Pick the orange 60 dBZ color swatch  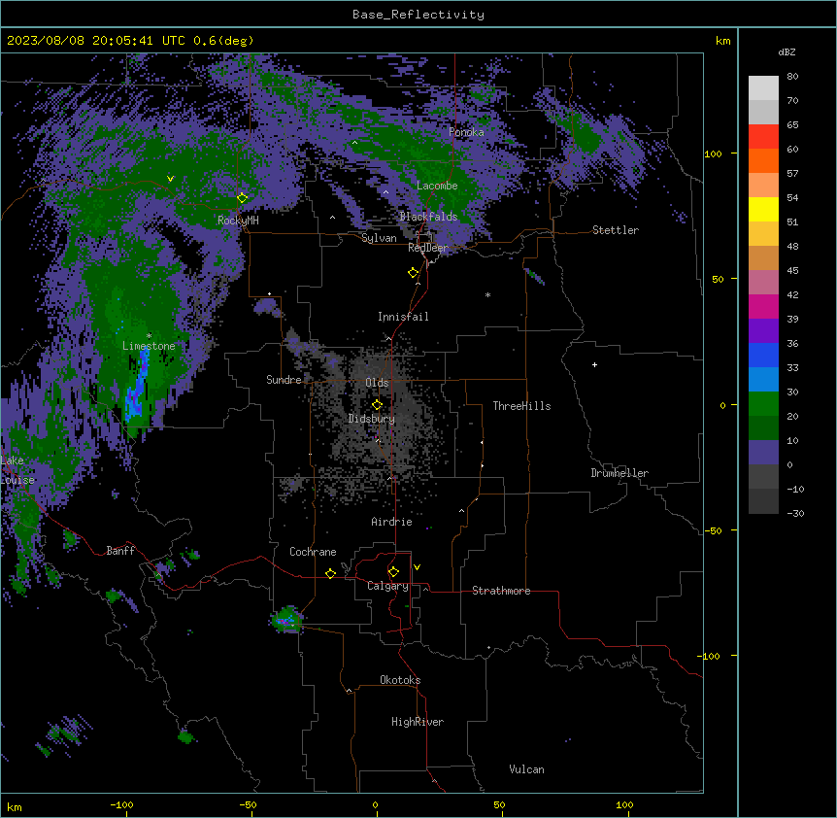point(763,160)
